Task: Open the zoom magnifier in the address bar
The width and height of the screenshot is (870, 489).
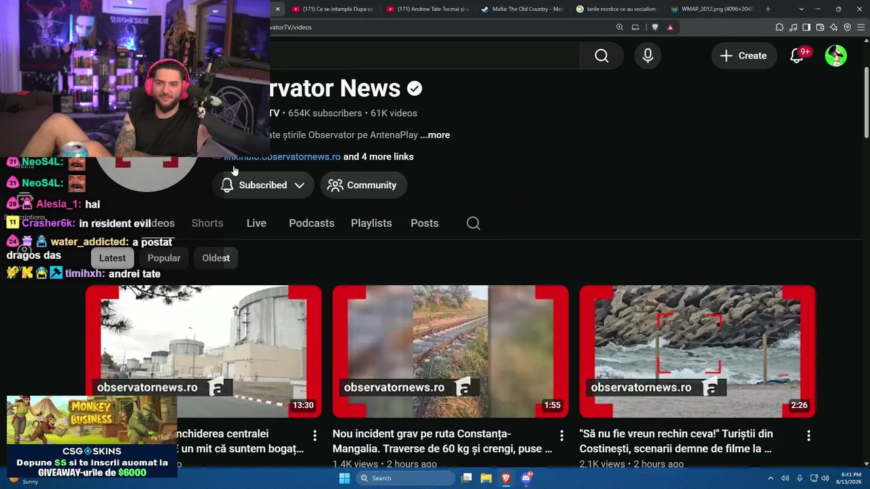Action: (x=620, y=27)
